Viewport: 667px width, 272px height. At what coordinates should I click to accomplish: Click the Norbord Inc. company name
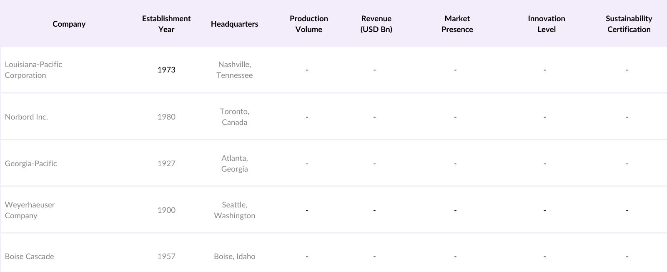26,117
